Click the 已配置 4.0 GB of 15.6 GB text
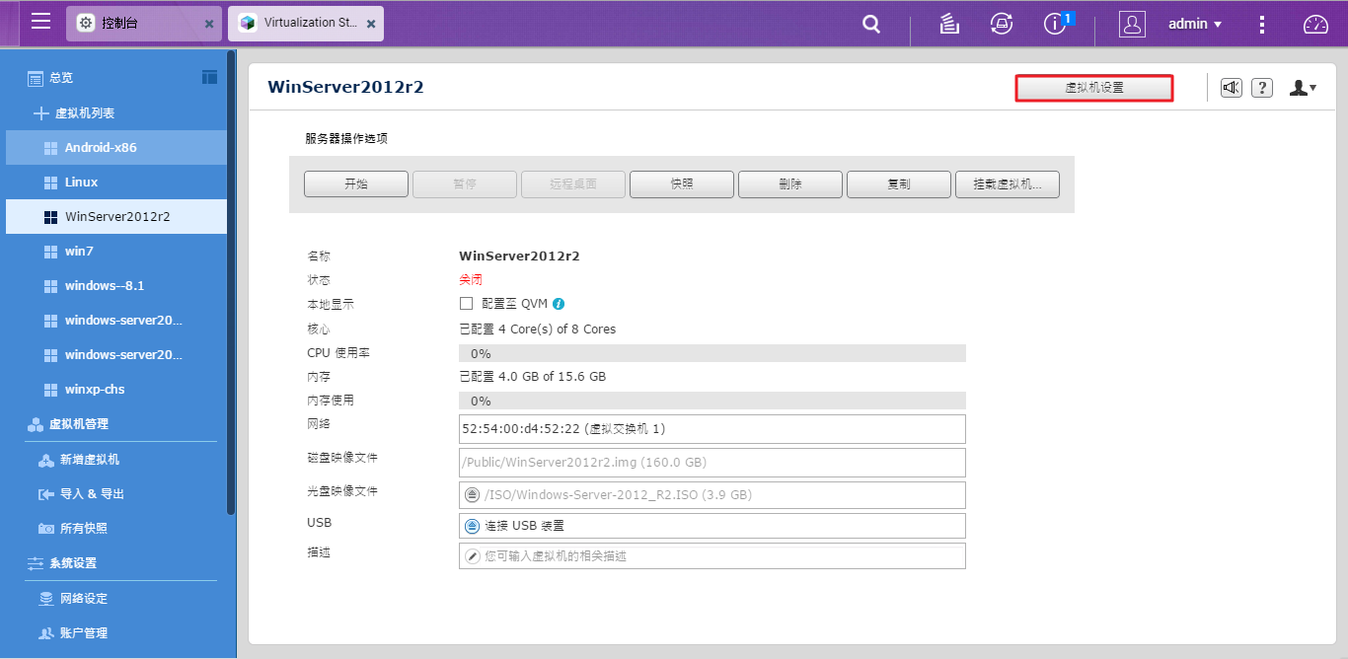Screen dimensions: 1348x659 click(x=533, y=377)
